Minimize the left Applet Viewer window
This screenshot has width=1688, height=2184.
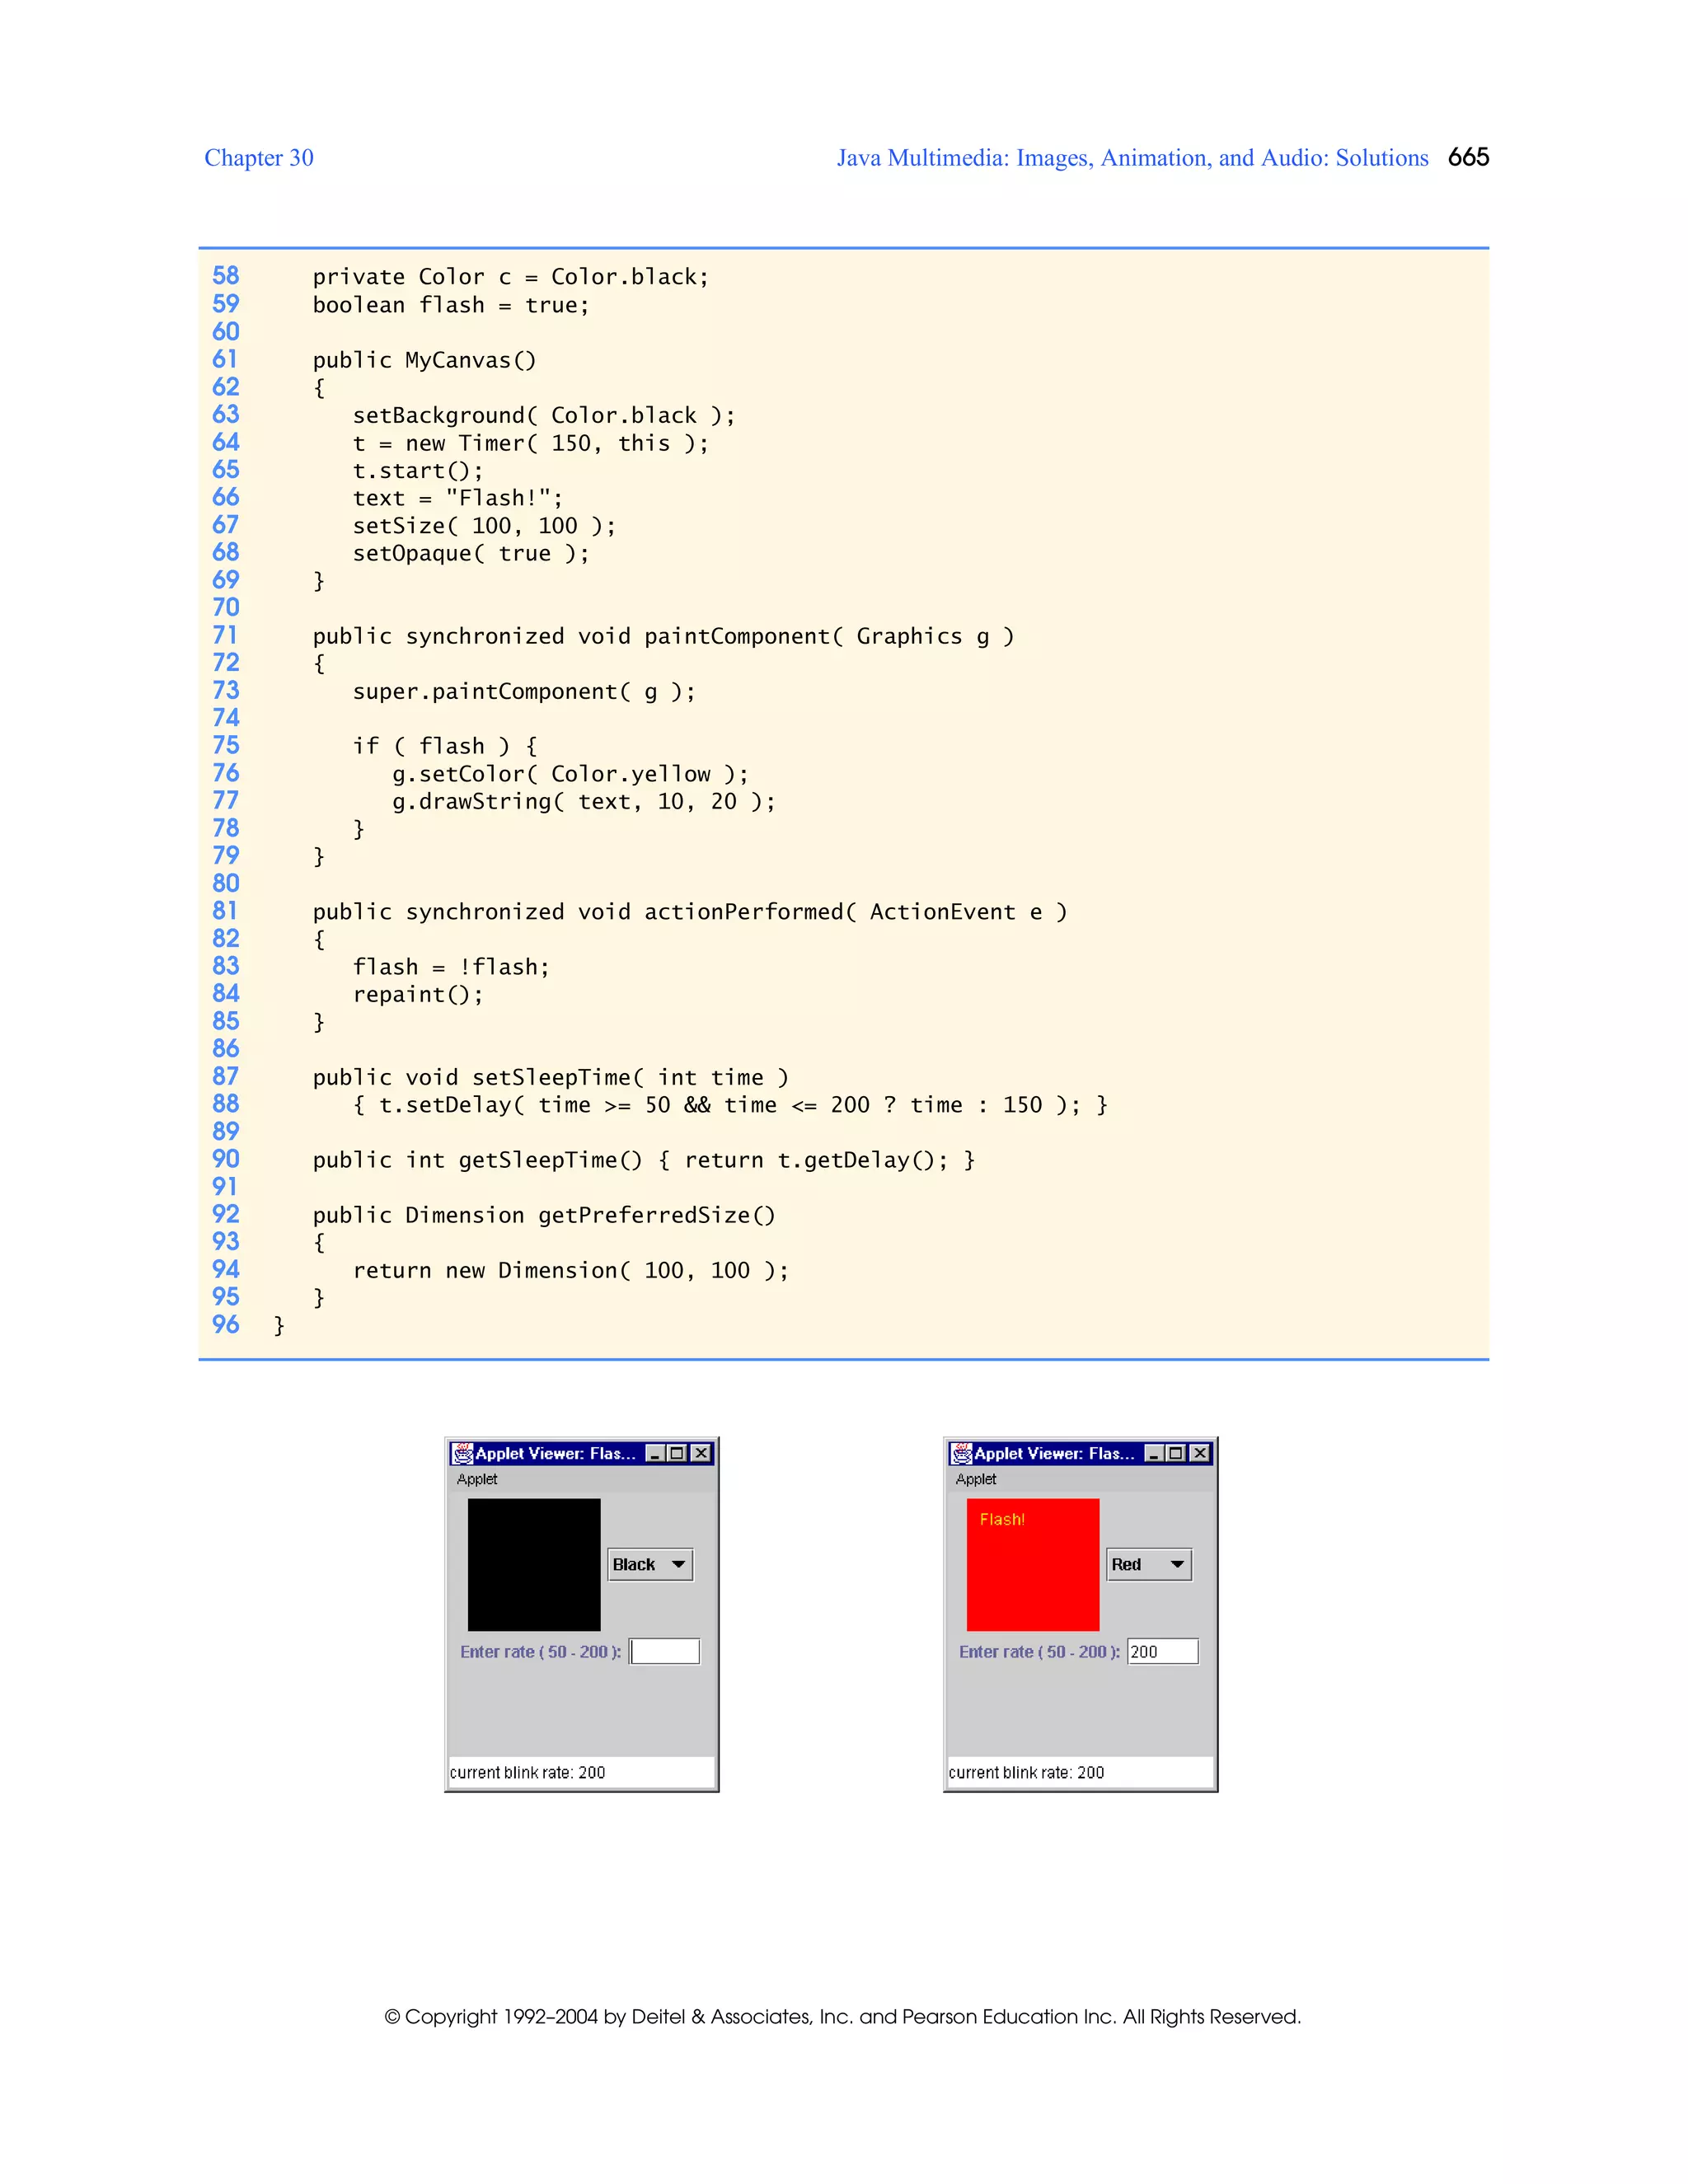tap(655, 1453)
